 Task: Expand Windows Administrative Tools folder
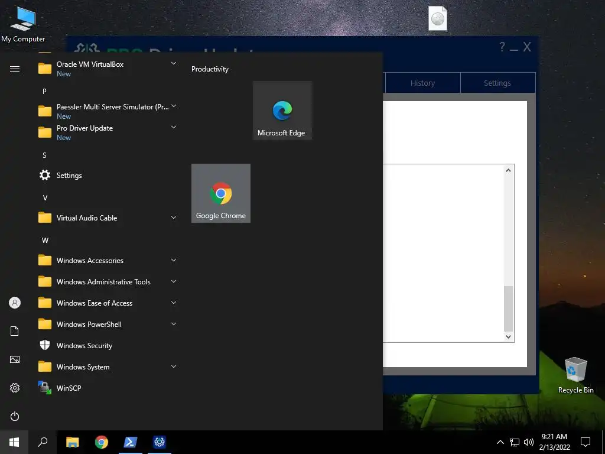click(x=108, y=281)
